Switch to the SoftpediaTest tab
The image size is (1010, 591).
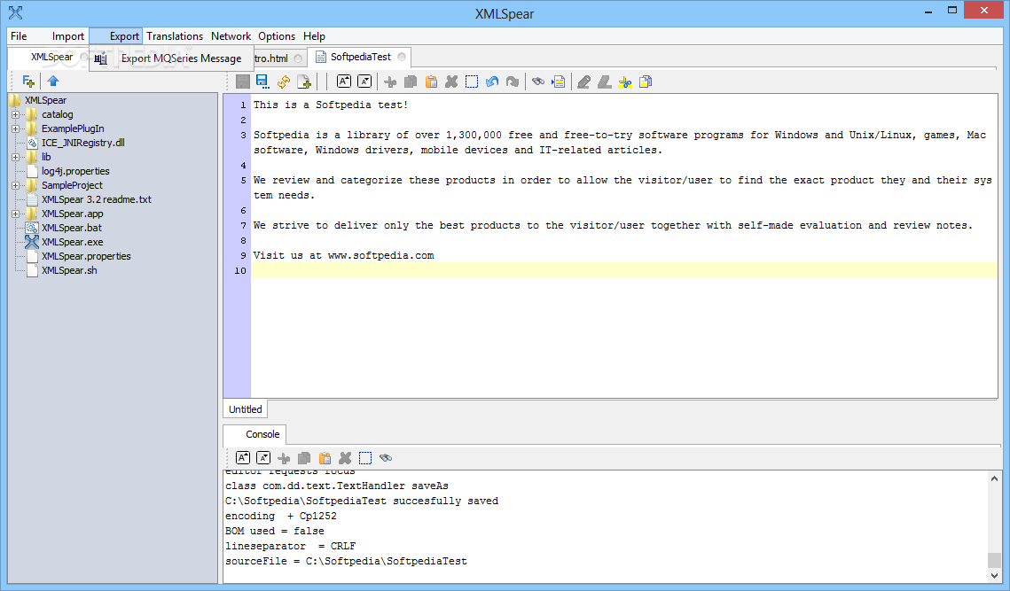pos(360,57)
